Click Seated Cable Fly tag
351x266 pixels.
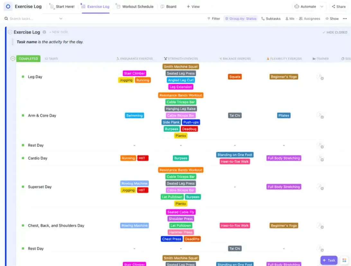pyautogui.click(x=181, y=212)
